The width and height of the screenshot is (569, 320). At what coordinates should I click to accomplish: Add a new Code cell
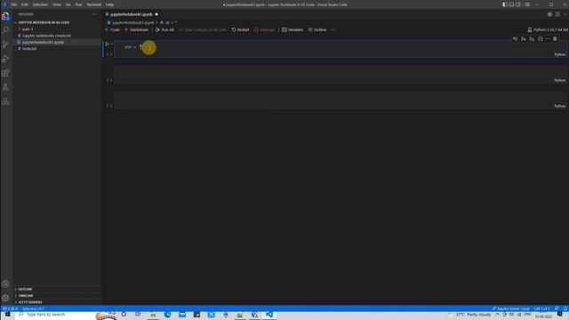pos(112,29)
